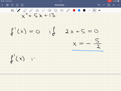Select the thick stroke width
The height and width of the screenshot is (91, 121).
pyautogui.click(x=99, y=10)
